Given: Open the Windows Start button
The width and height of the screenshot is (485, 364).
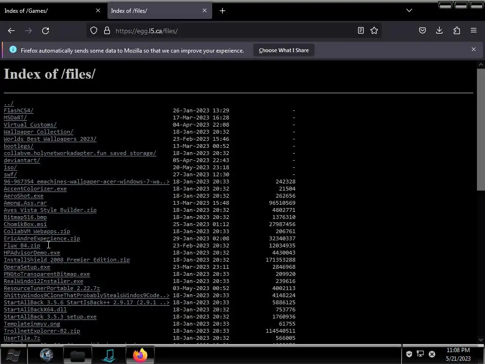Looking at the screenshot, I should coord(13,355).
